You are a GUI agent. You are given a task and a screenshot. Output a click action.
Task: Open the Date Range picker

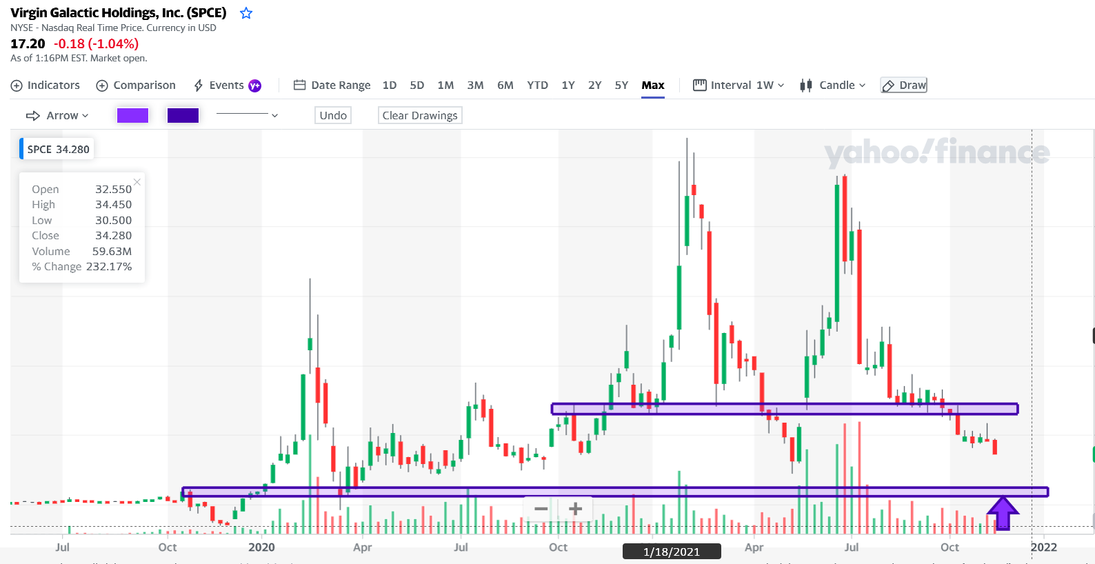pos(332,85)
